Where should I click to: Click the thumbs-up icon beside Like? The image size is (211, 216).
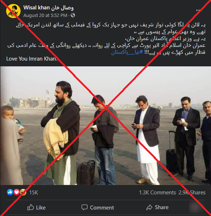point(30,207)
